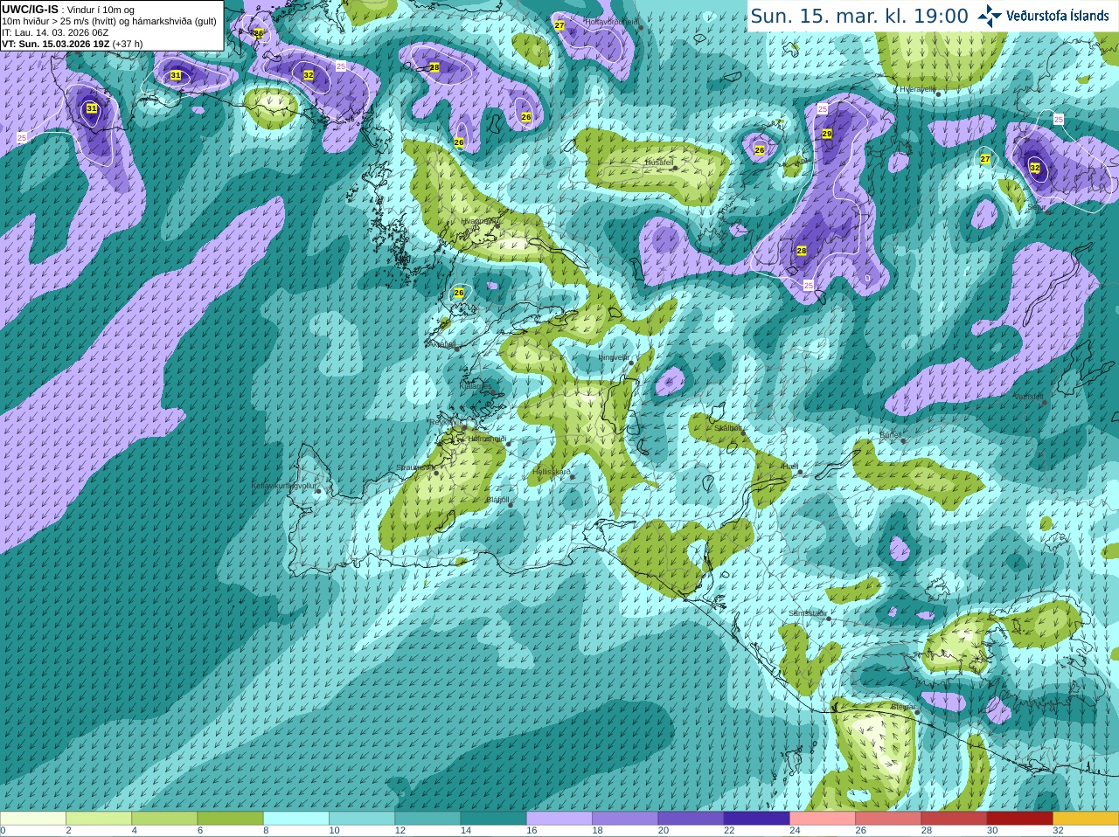1119x837 pixels.
Task: Click the Búrfell station label
Action: tap(891, 434)
